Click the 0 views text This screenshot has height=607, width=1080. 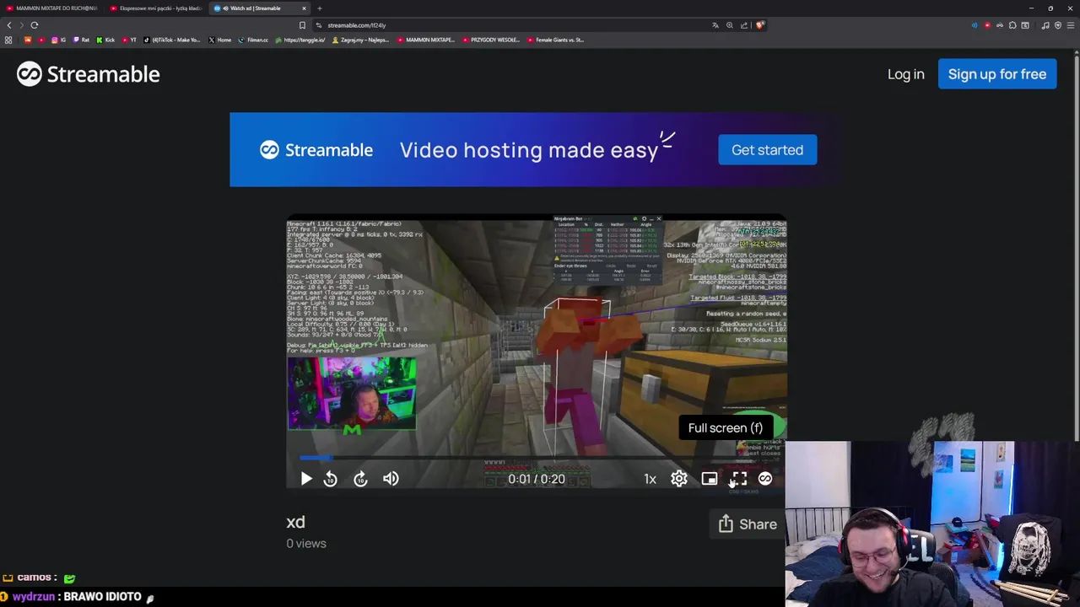[x=305, y=544]
